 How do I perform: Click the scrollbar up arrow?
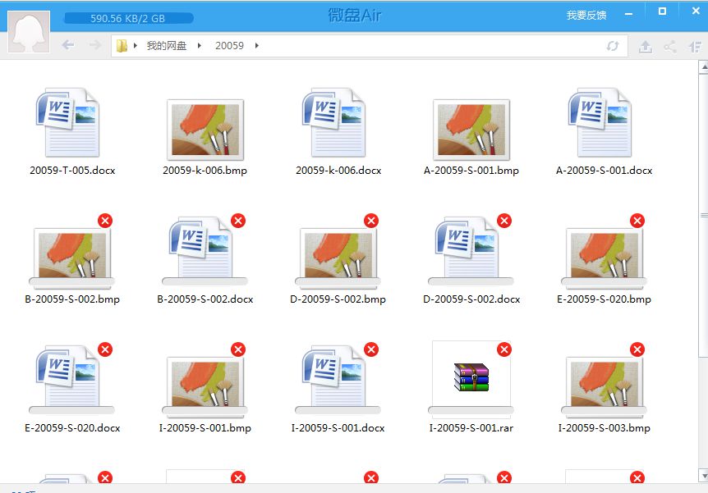(704, 66)
